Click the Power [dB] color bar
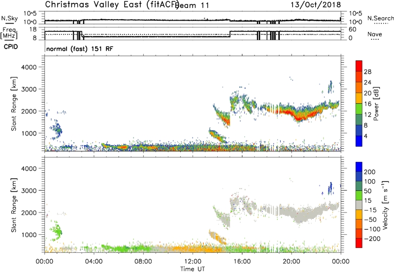394x272 pixels. pyautogui.click(x=359, y=104)
